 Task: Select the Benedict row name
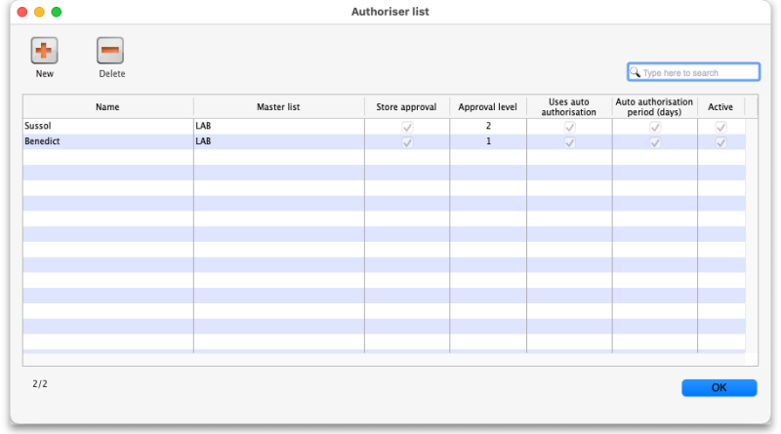(x=43, y=142)
